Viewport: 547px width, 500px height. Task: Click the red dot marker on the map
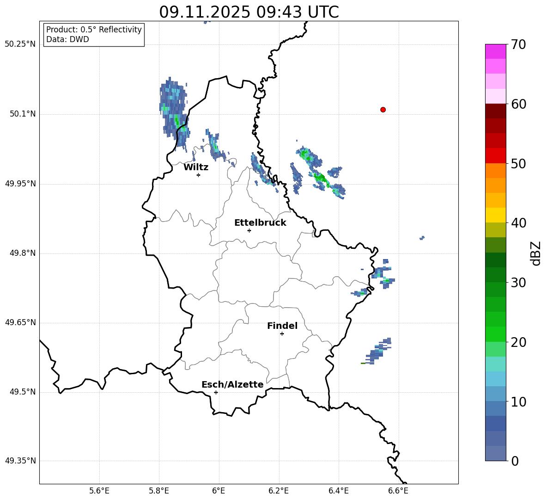[383, 110]
